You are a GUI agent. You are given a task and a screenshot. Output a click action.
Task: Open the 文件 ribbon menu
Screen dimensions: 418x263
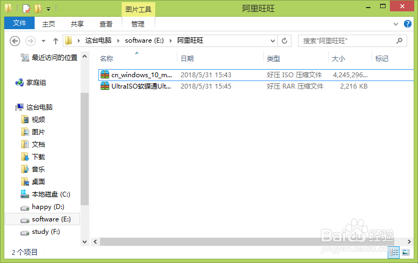point(19,23)
